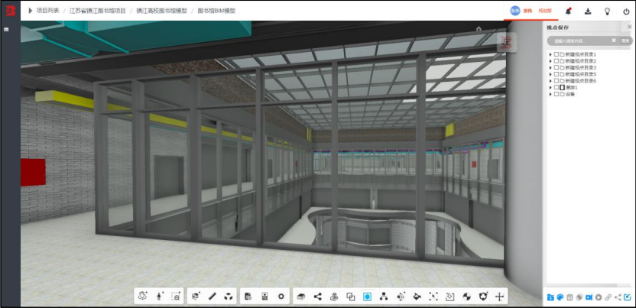Expand the 漫游1 tree node
This screenshot has height=308, width=636.
click(x=550, y=88)
